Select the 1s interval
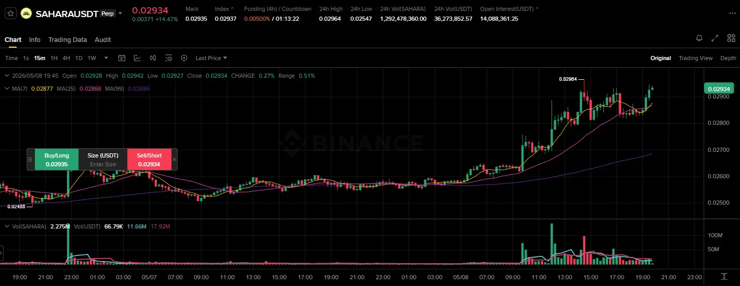The image size is (740, 286). pyautogui.click(x=26, y=58)
